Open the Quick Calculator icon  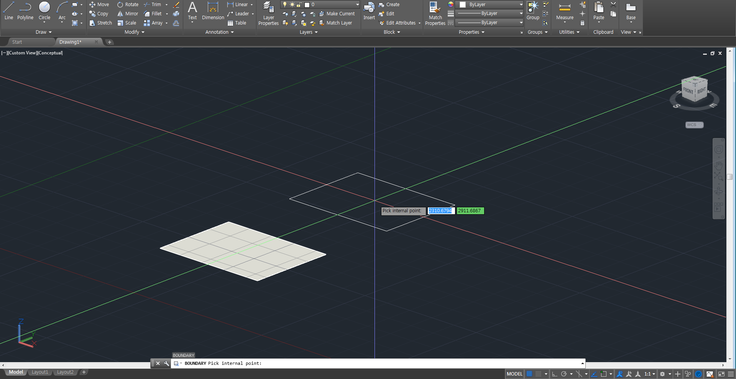583,23
